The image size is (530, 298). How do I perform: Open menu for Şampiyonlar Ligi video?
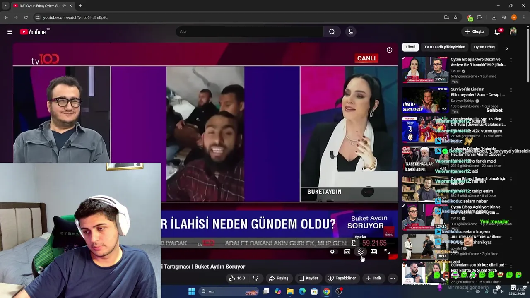coord(511,120)
